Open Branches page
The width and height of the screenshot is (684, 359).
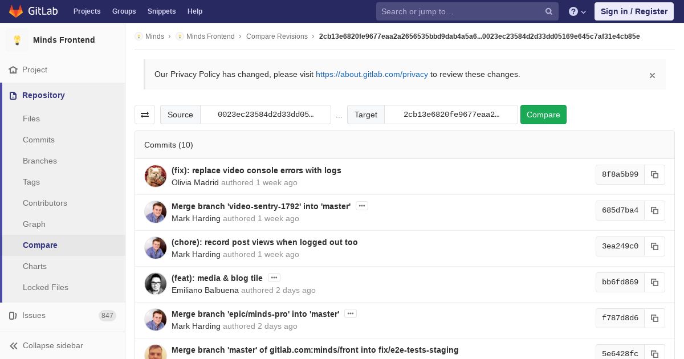tap(40, 161)
